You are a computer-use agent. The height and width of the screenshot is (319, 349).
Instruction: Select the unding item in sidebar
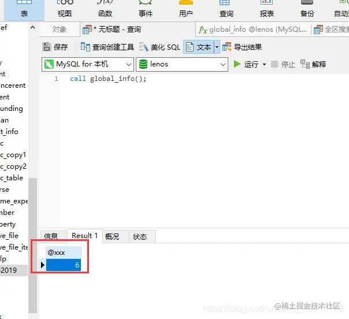[x=12, y=109]
